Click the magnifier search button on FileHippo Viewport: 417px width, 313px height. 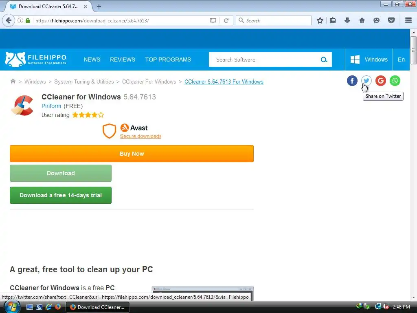(x=324, y=60)
